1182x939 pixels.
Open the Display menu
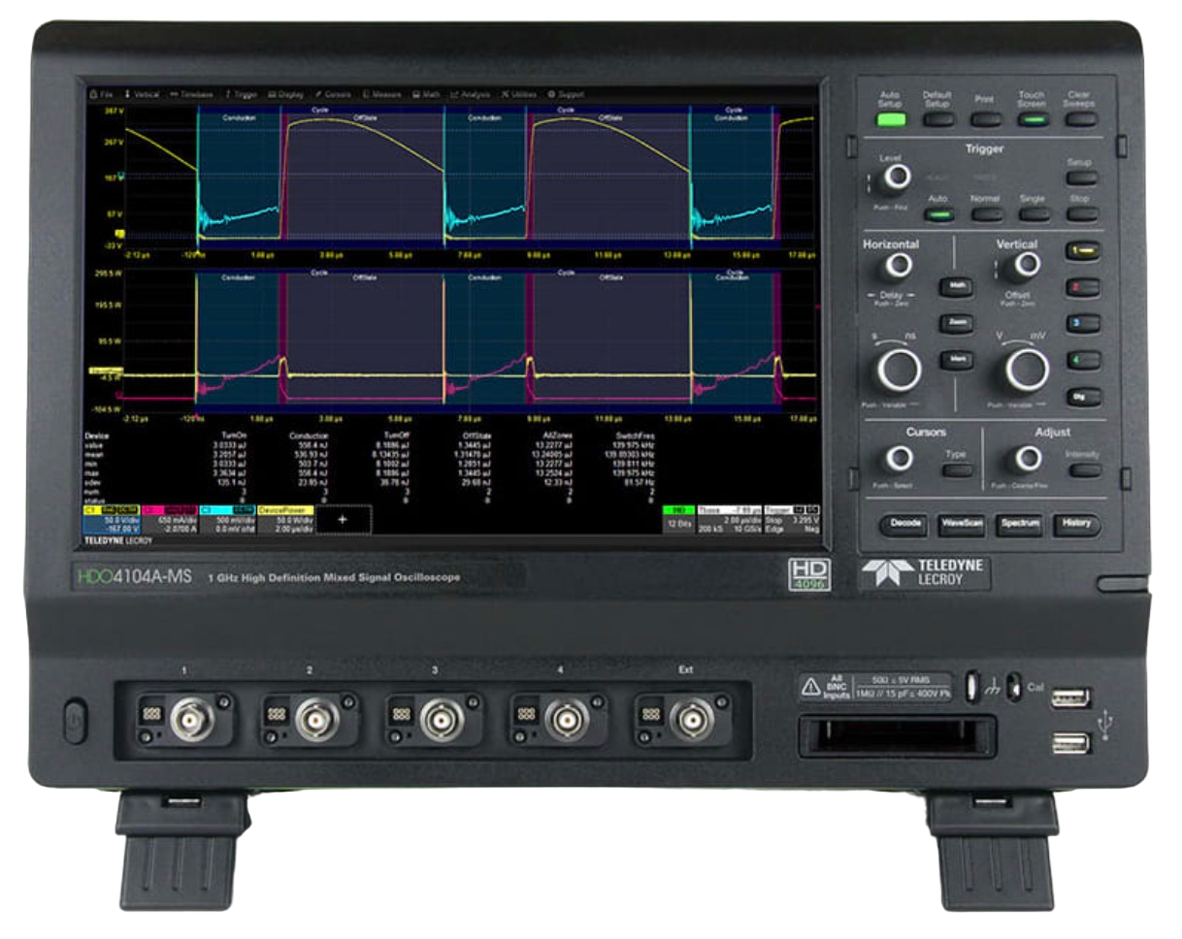tap(285, 95)
